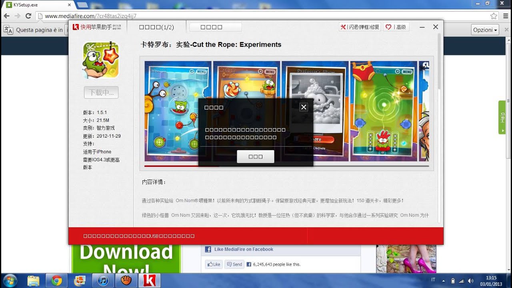
Task: Click the update date 2012-11-29
Action: click(108, 136)
